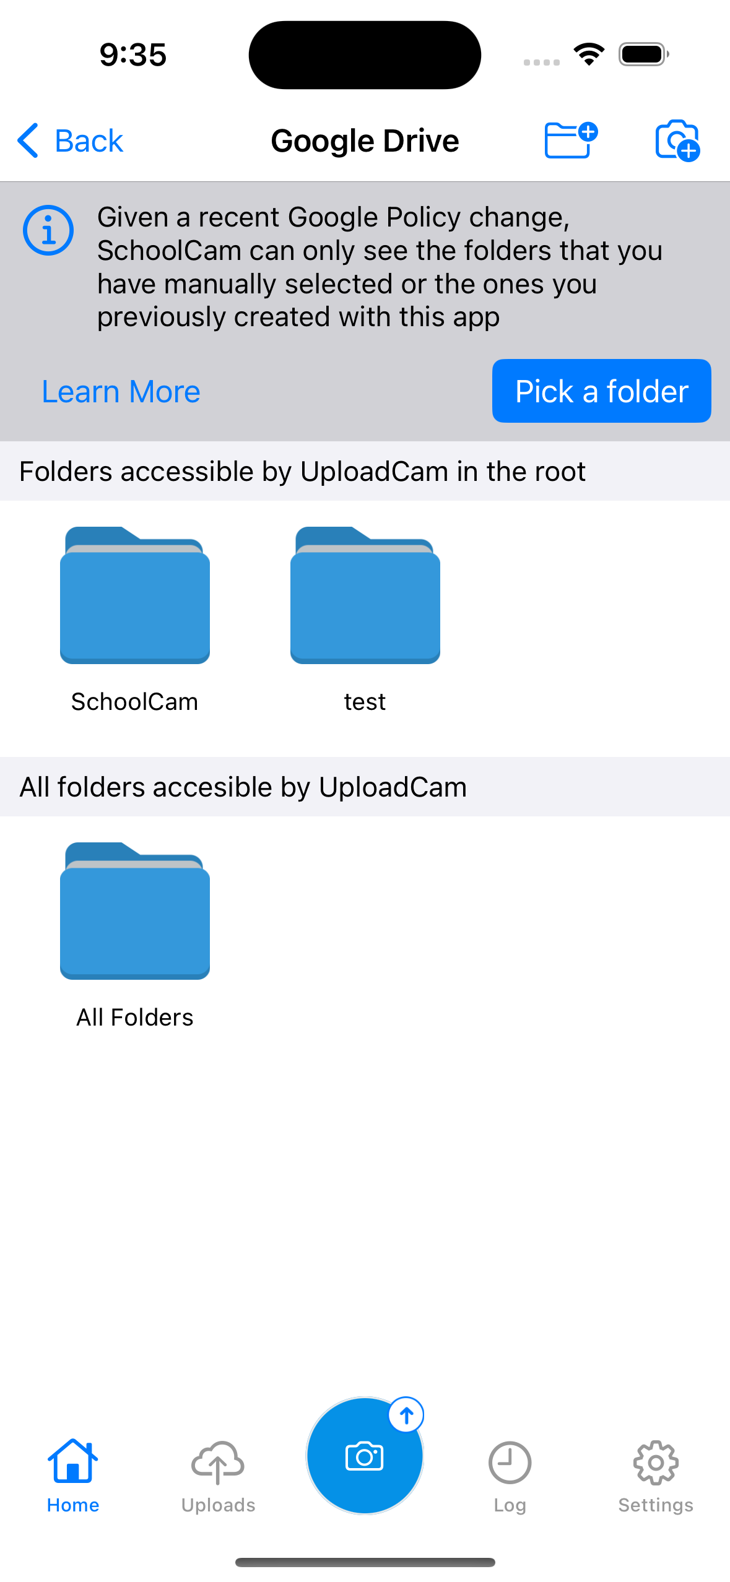Tap the info circle icon
The image size is (730, 1582).
tap(48, 230)
